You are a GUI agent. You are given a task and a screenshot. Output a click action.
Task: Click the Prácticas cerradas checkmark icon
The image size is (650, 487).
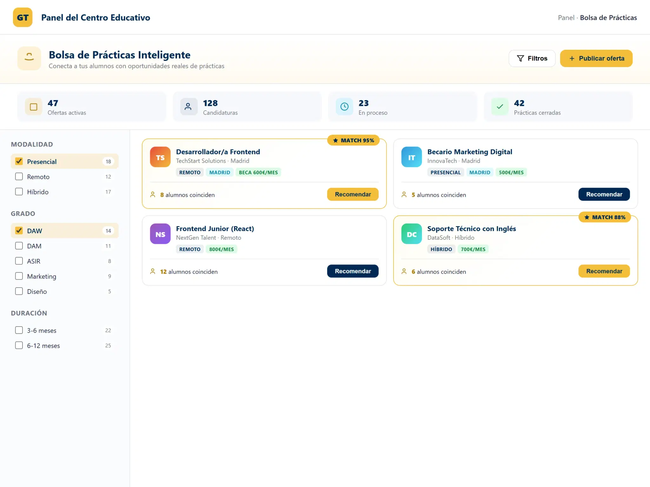(500, 107)
